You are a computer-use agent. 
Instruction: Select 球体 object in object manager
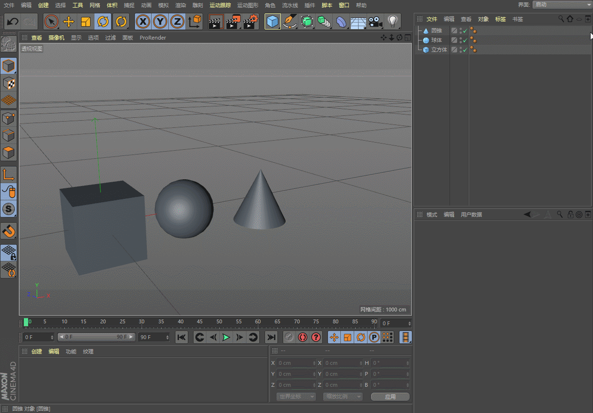437,40
